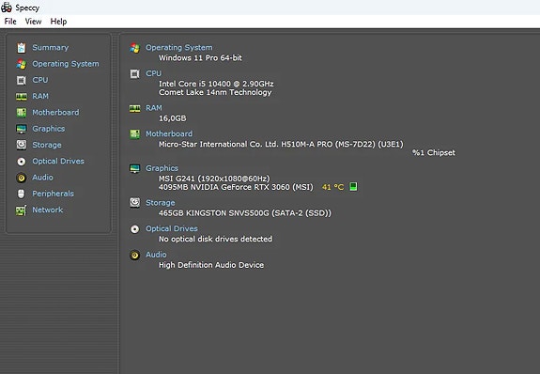540x374 pixels.
Task: Go to Optical Drives section in sidebar
Action: pos(58,161)
